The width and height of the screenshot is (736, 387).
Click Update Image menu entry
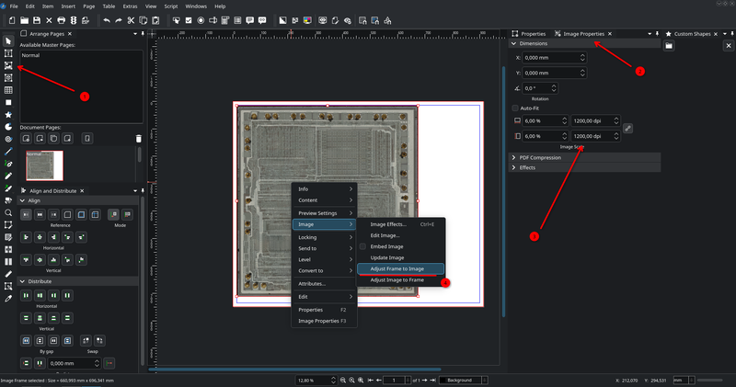coord(400,257)
